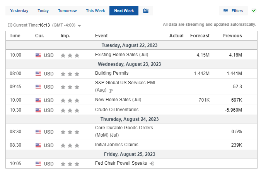This screenshot has height=172, width=261.
Task: Click US flag in Core Durable Goods row
Action: 38,132
